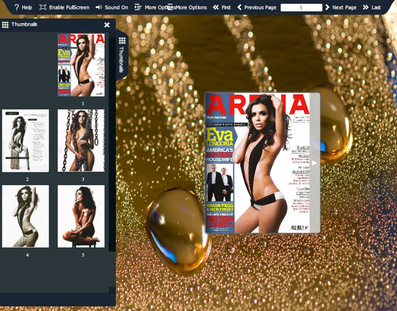Viewport: 397px width, 311px height.
Task: Click the vertical Thumbnails side tab
Action: 122,55
